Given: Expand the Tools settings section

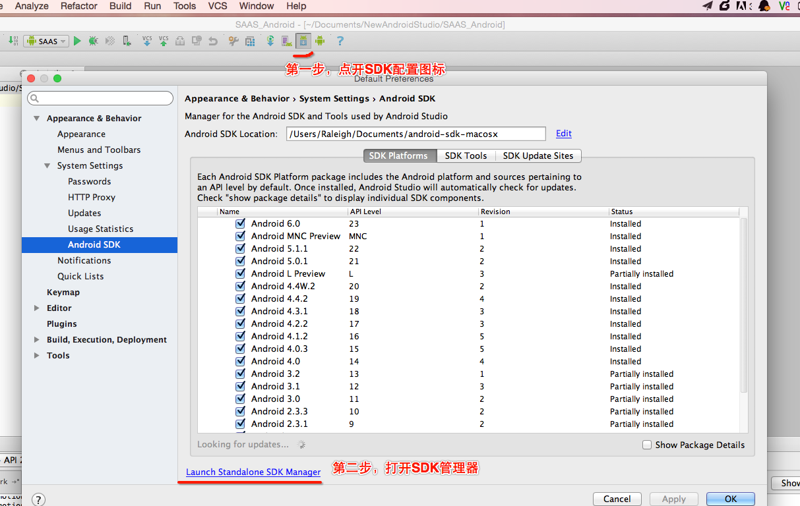Looking at the screenshot, I should point(36,356).
